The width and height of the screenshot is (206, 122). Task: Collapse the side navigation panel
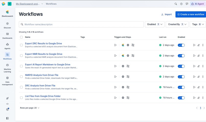point(7,118)
